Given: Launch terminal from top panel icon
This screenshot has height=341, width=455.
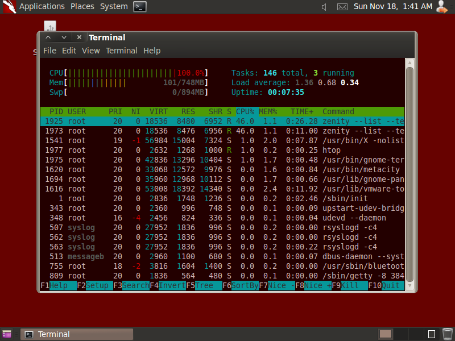Looking at the screenshot, I should coord(140,7).
